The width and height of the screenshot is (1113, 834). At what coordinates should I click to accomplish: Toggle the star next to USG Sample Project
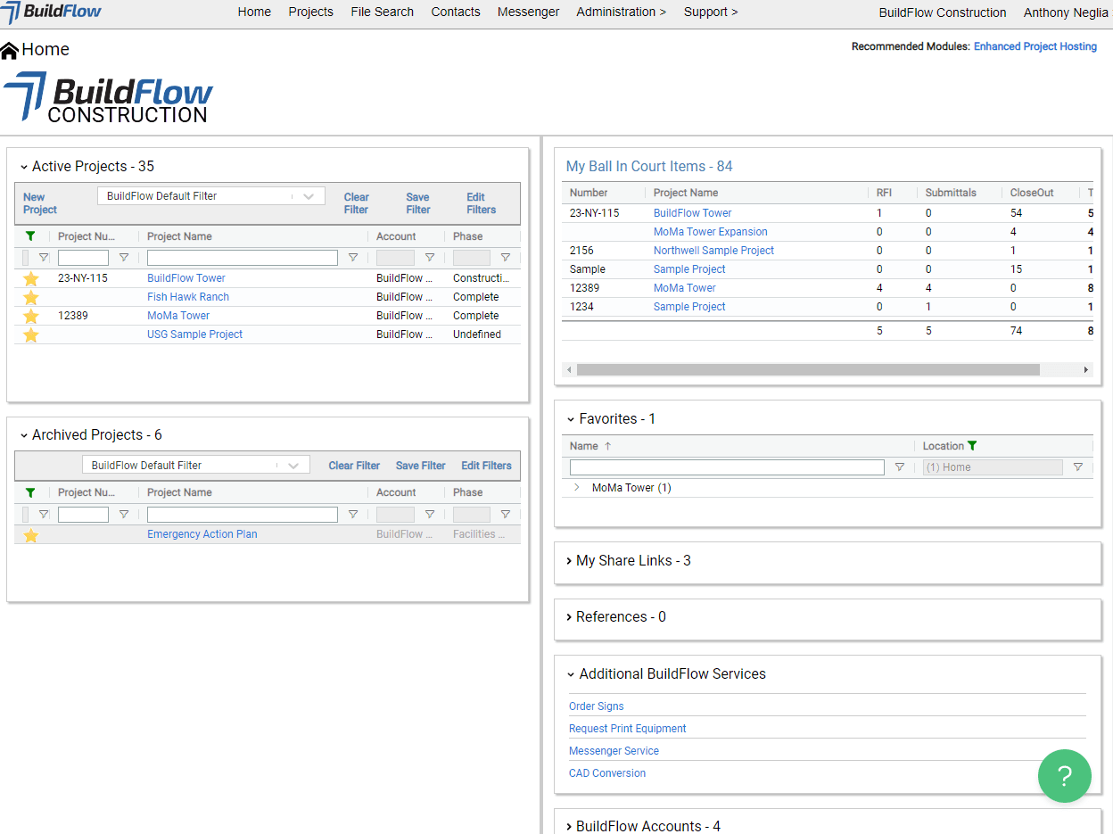pos(31,334)
